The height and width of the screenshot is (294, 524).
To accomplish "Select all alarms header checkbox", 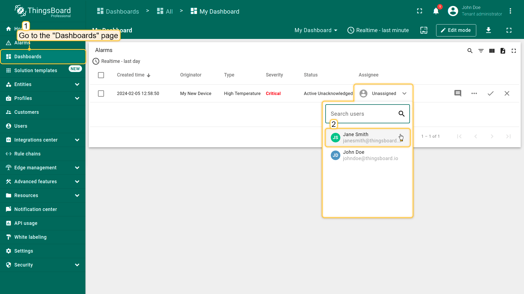I will tap(101, 75).
